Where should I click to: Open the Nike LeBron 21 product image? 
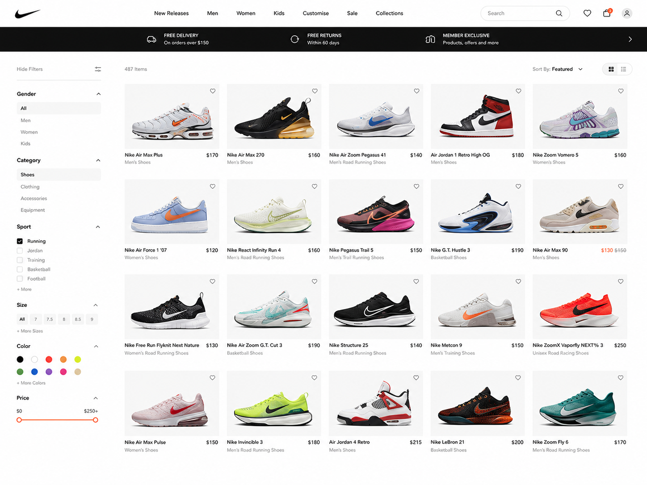pos(478,403)
